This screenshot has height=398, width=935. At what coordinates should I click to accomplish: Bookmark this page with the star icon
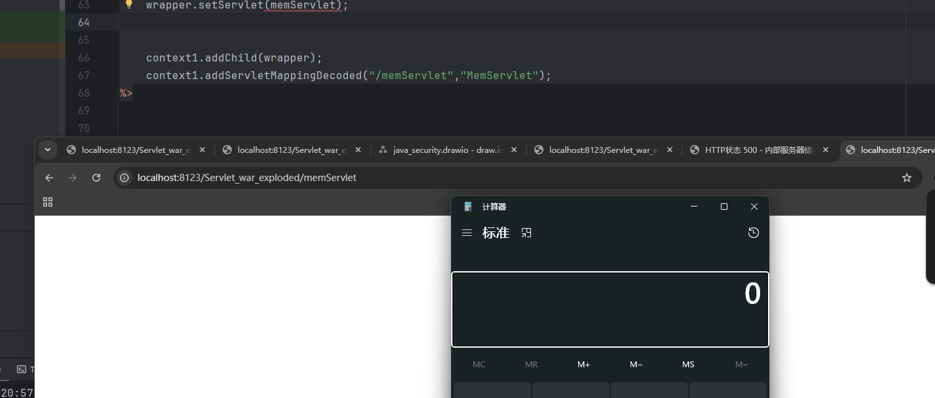907,178
